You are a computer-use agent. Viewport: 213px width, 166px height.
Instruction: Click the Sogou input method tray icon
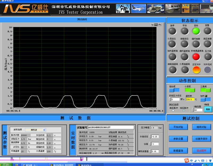click(x=187, y=160)
